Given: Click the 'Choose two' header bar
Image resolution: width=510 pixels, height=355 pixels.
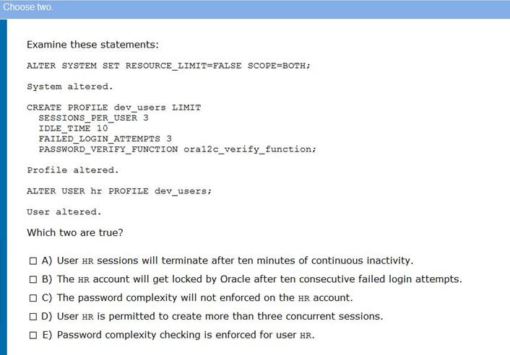Looking at the screenshot, I should (x=255, y=9).
